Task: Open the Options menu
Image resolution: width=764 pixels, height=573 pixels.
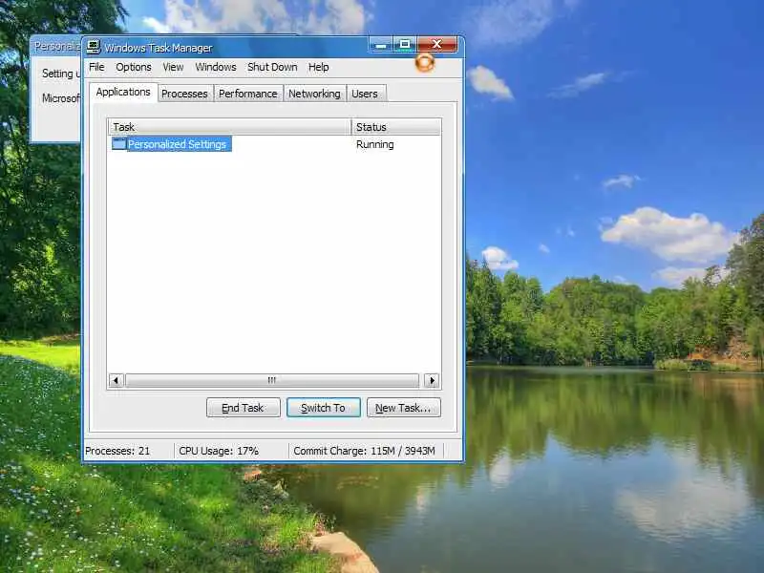Action: pos(134,67)
